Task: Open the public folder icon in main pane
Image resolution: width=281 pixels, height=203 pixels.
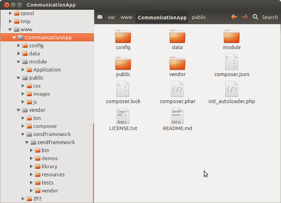Action: (123, 63)
